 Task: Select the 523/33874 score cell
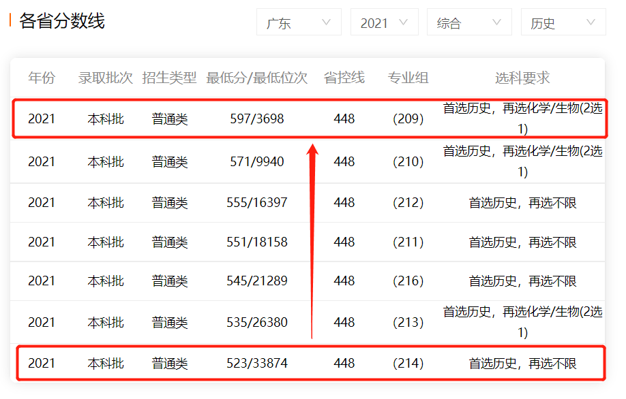[257, 364]
